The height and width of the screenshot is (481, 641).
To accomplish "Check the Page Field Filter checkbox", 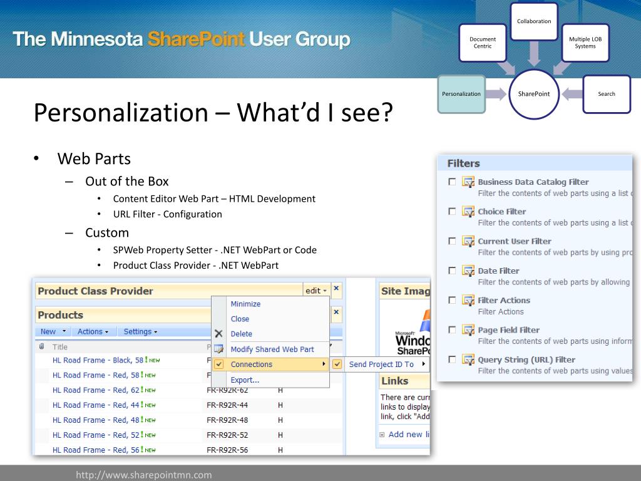I will (452, 329).
